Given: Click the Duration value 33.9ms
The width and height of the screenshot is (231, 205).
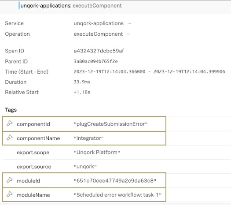Looking at the screenshot, I should 82,82.
